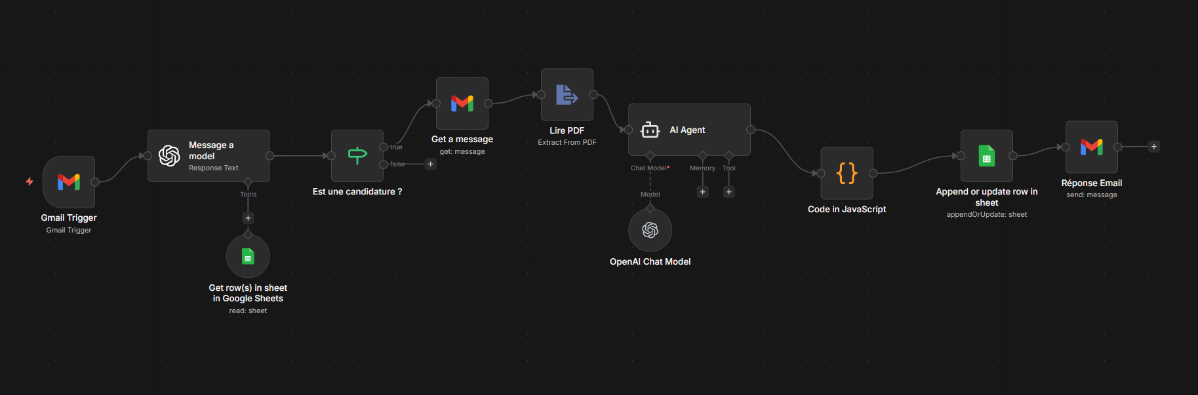Open the Code in JavaScript node
Screen dimensions: 1198x395
pos(847,174)
